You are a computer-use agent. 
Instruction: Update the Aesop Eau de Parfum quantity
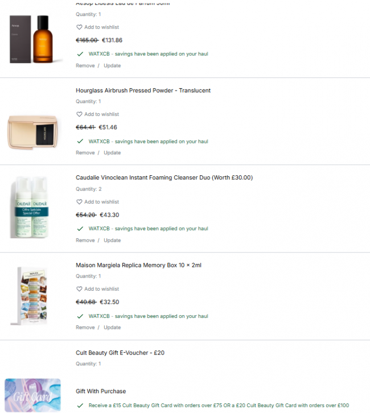point(112,65)
